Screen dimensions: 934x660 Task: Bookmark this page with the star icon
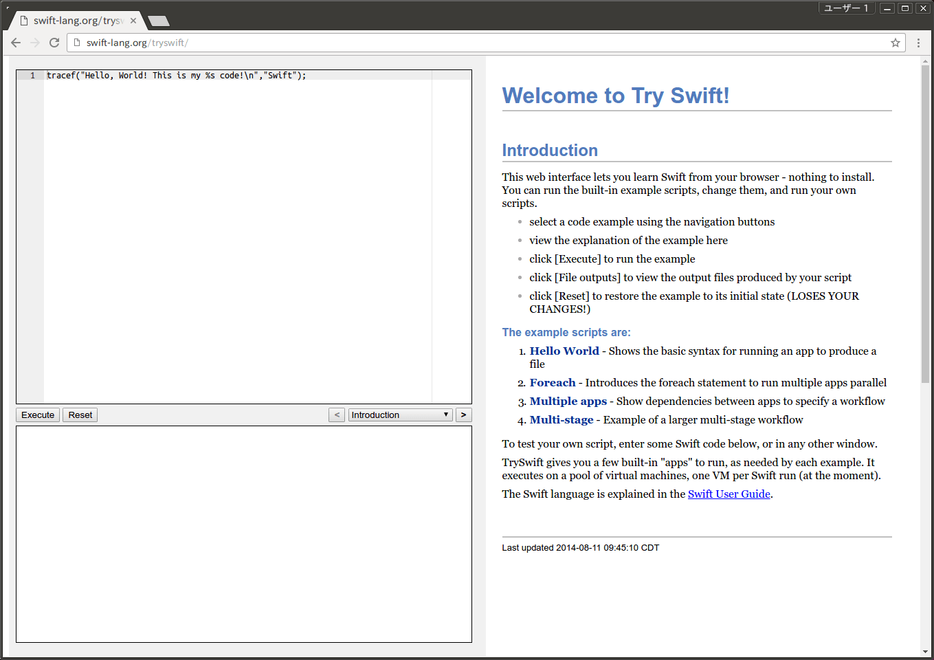coord(896,43)
